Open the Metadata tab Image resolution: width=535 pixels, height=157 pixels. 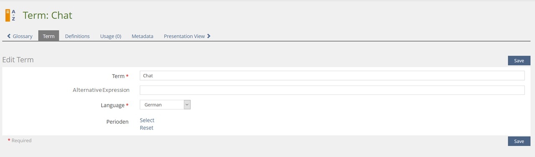(x=143, y=36)
